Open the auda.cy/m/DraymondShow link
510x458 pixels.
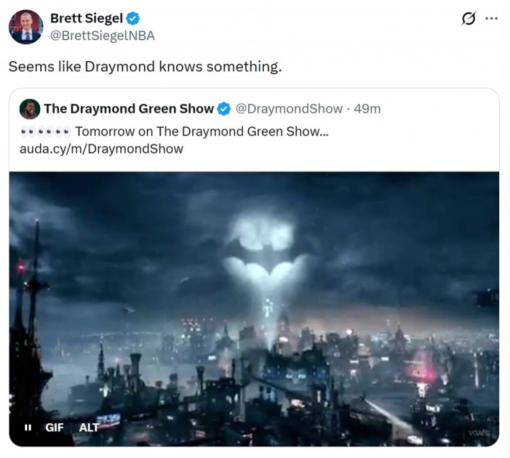[x=101, y=149]
